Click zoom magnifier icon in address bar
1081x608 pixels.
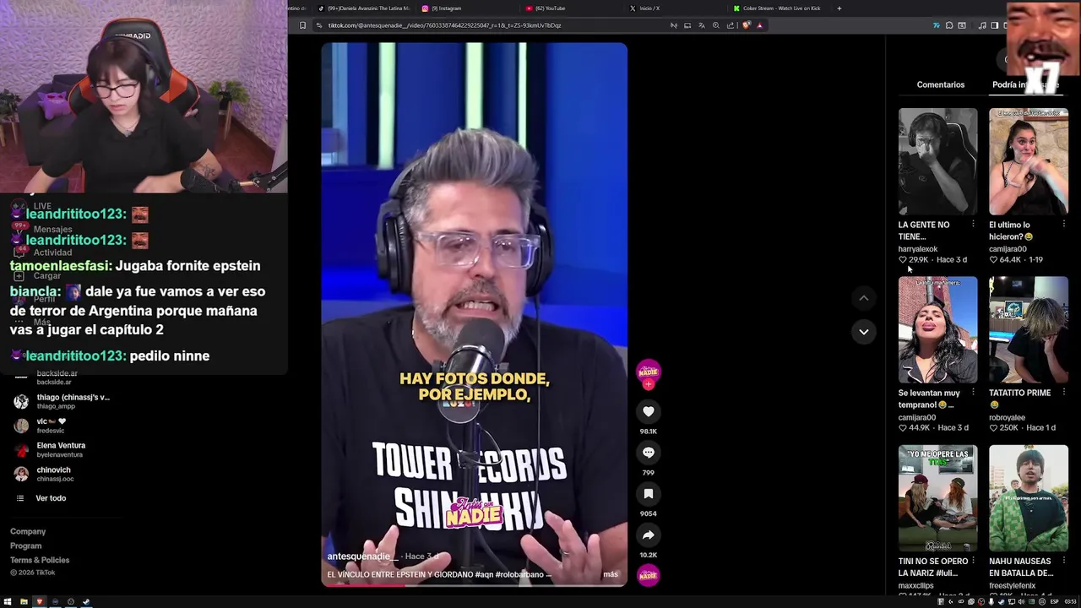click(x=716, y=25)
